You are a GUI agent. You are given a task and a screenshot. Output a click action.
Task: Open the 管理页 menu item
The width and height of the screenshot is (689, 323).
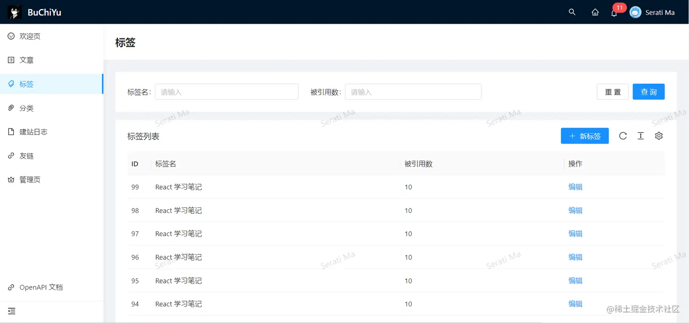(51, 180)
